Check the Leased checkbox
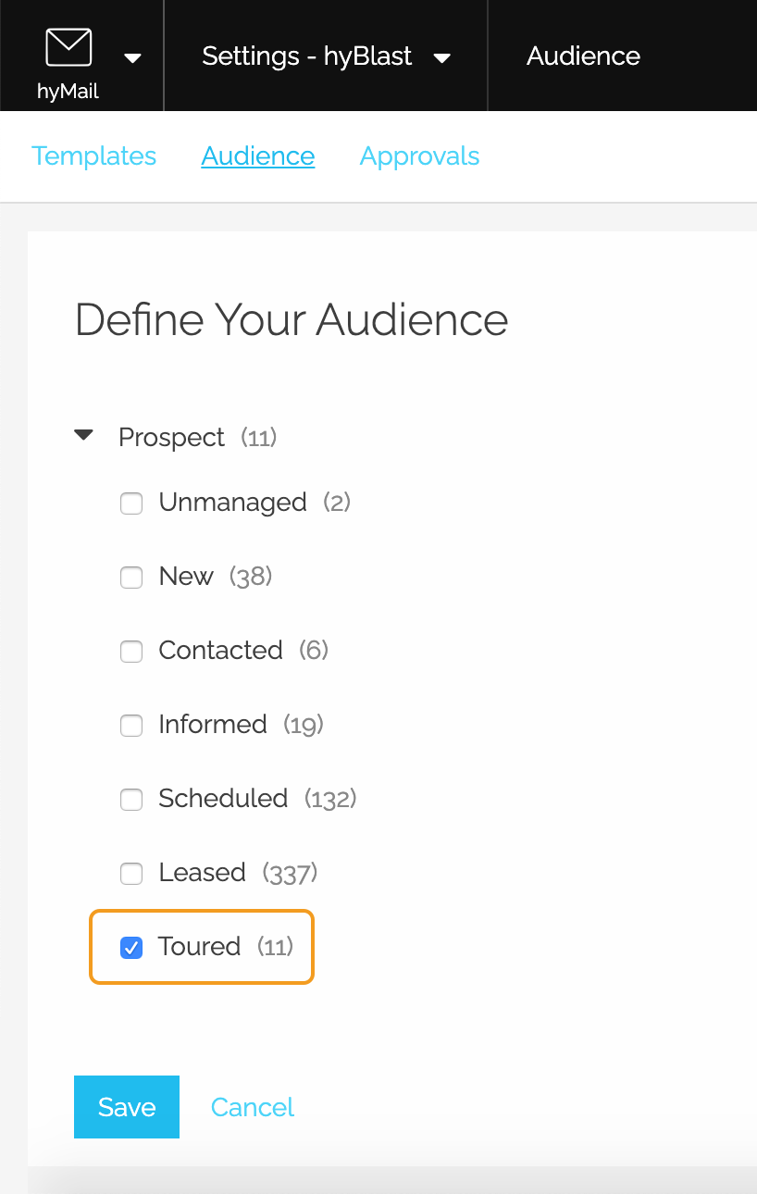Viewport: 757px width, 1194px height. click(131, 874)
